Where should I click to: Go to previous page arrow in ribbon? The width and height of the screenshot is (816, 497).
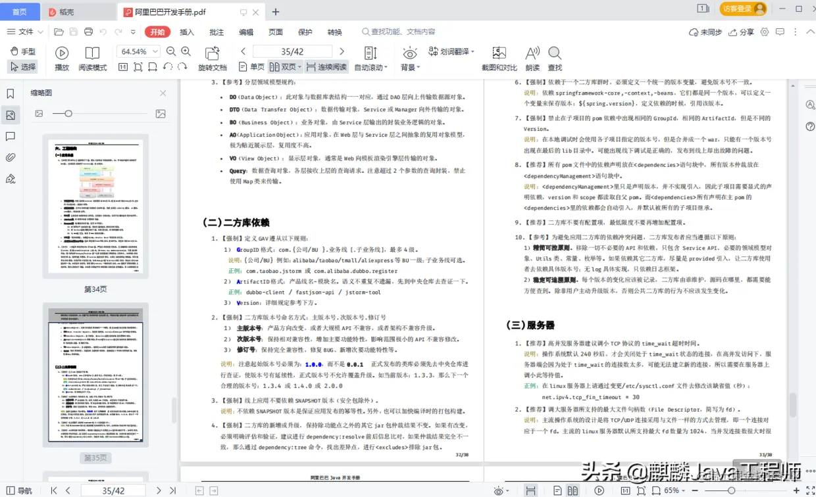(x=243, y=51)
